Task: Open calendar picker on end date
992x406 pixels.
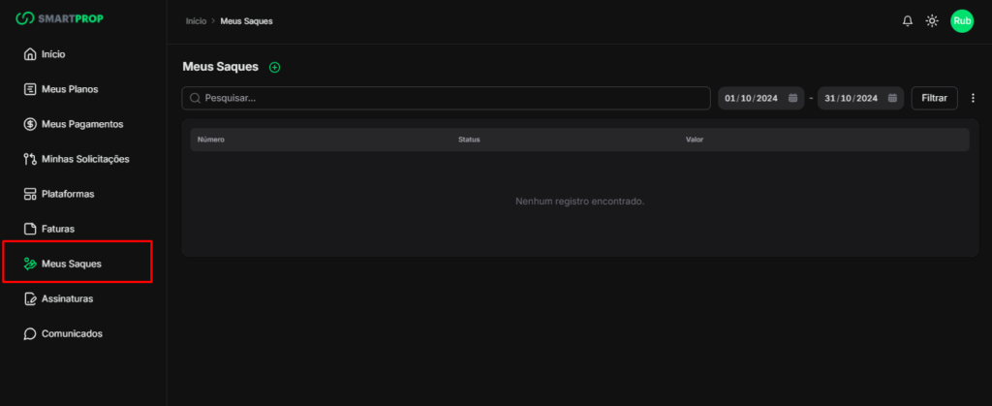Action: (x=892, y=98)
